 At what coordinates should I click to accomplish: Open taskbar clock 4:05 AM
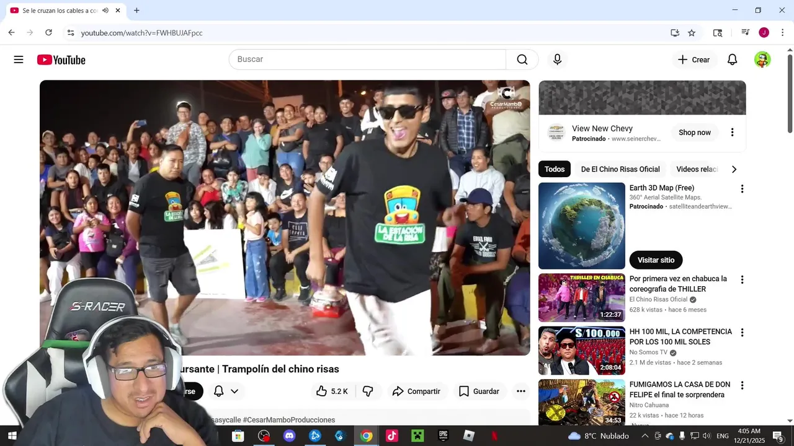point(749,436)
